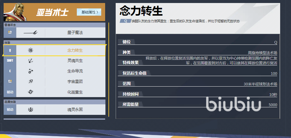291x138 pixels.
Task: Click the 生命导流 skill icon
Action: pos(30,71)
